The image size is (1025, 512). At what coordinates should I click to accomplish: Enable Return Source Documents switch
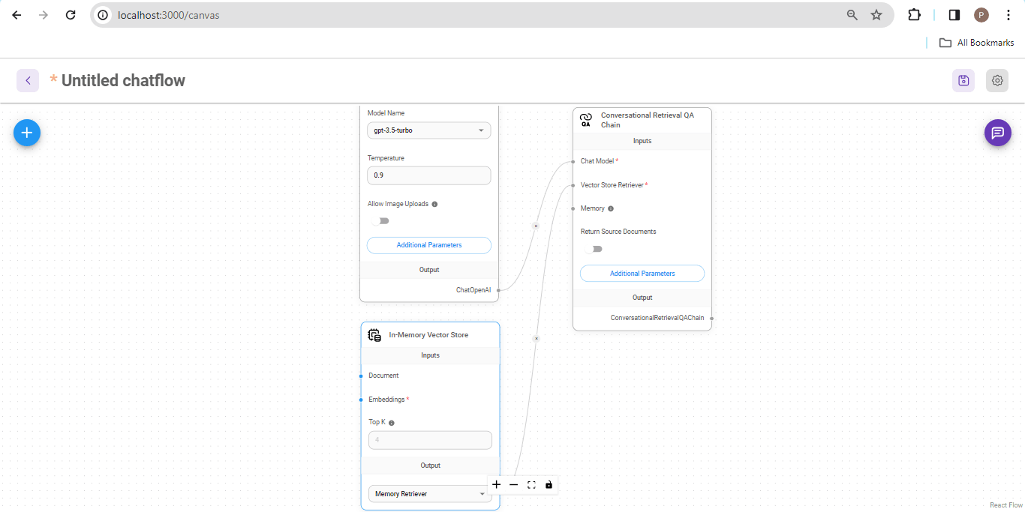coord(594,249)
